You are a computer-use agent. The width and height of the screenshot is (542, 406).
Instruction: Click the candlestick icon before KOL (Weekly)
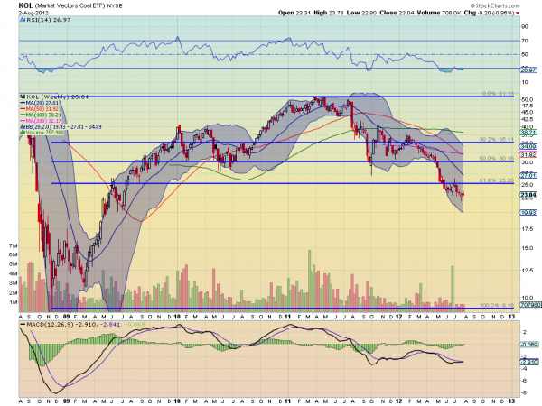point(23,97)
